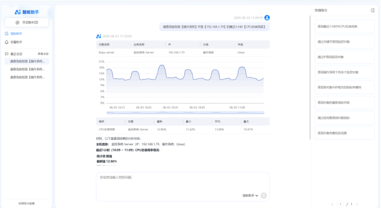381x208 pixels.
Task: Go to previous page of quick commands
Action: pos(332,204)
